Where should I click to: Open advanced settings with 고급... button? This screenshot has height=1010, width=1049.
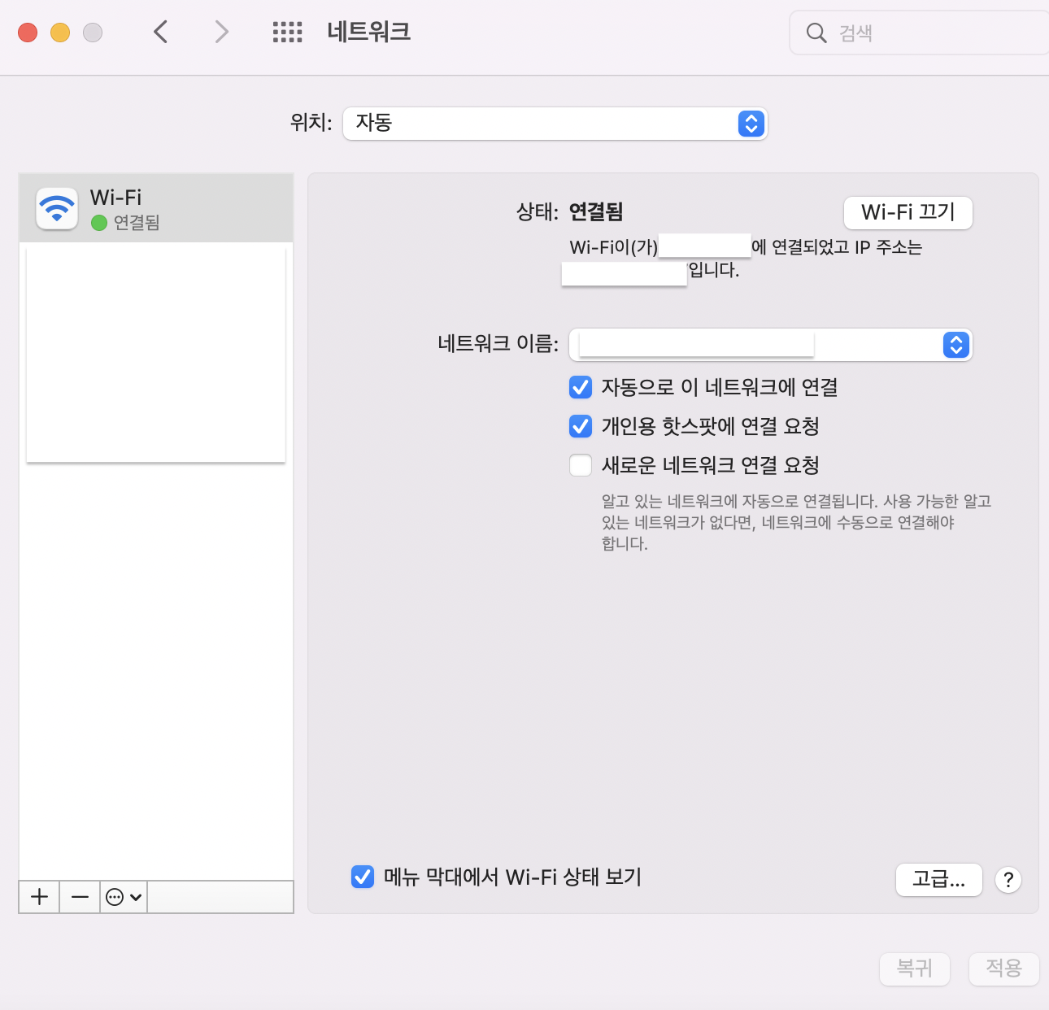tap(938, 880)
